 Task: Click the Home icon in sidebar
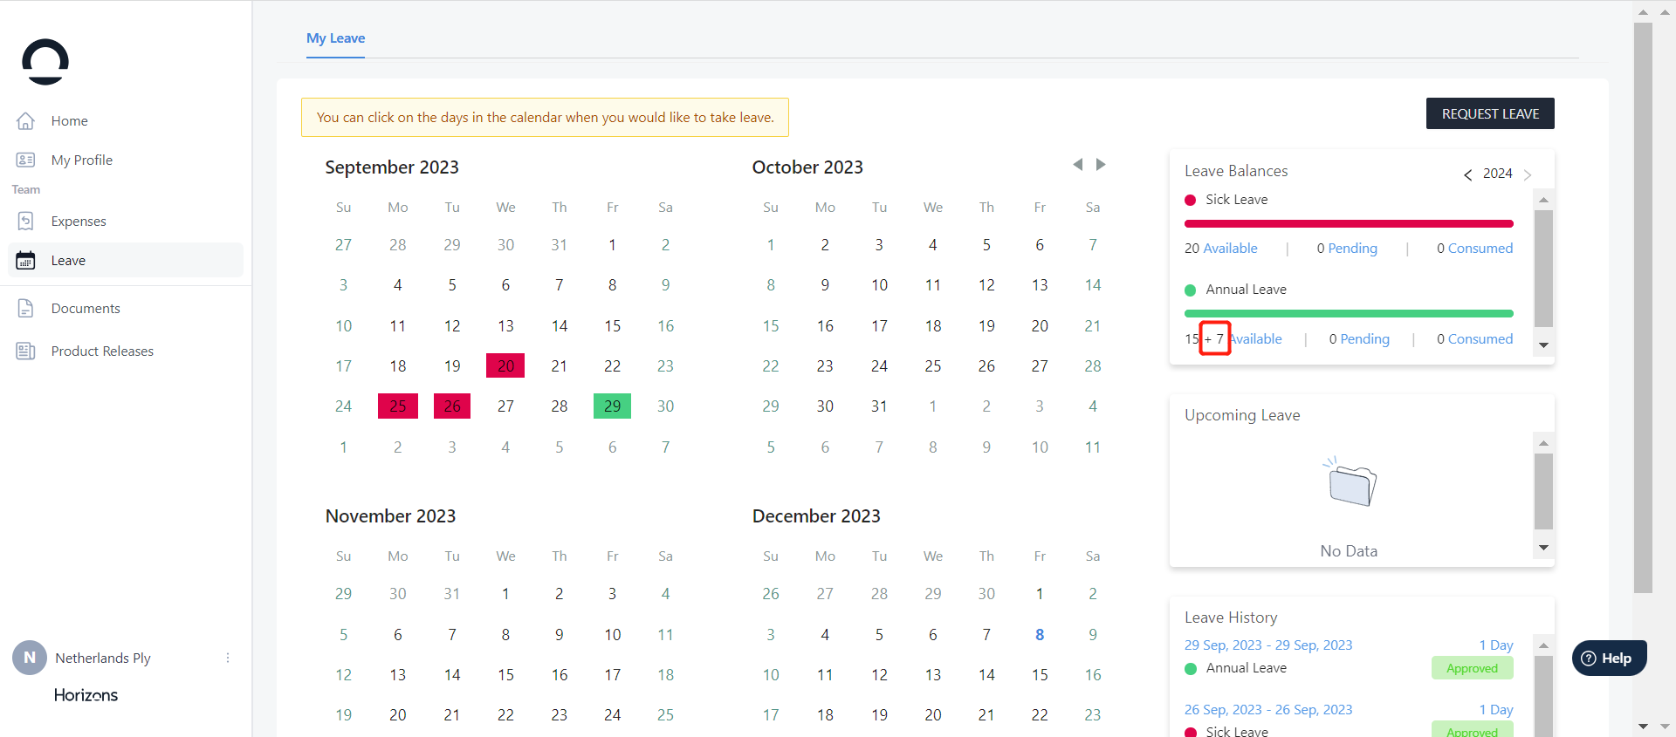pyautogui.click(x=26, y=120)
